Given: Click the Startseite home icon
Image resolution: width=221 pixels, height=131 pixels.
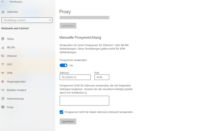Looking at the screenshot, I should (x=3, y=12).
